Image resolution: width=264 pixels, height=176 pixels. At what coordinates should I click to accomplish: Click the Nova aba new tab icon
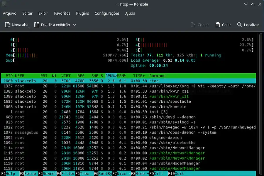point(8,25)
